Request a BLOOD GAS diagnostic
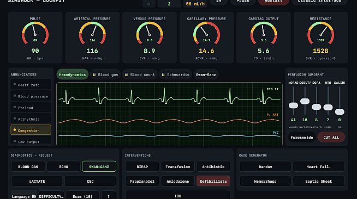This screenshot has height=199, width=357. coord(28,166)
